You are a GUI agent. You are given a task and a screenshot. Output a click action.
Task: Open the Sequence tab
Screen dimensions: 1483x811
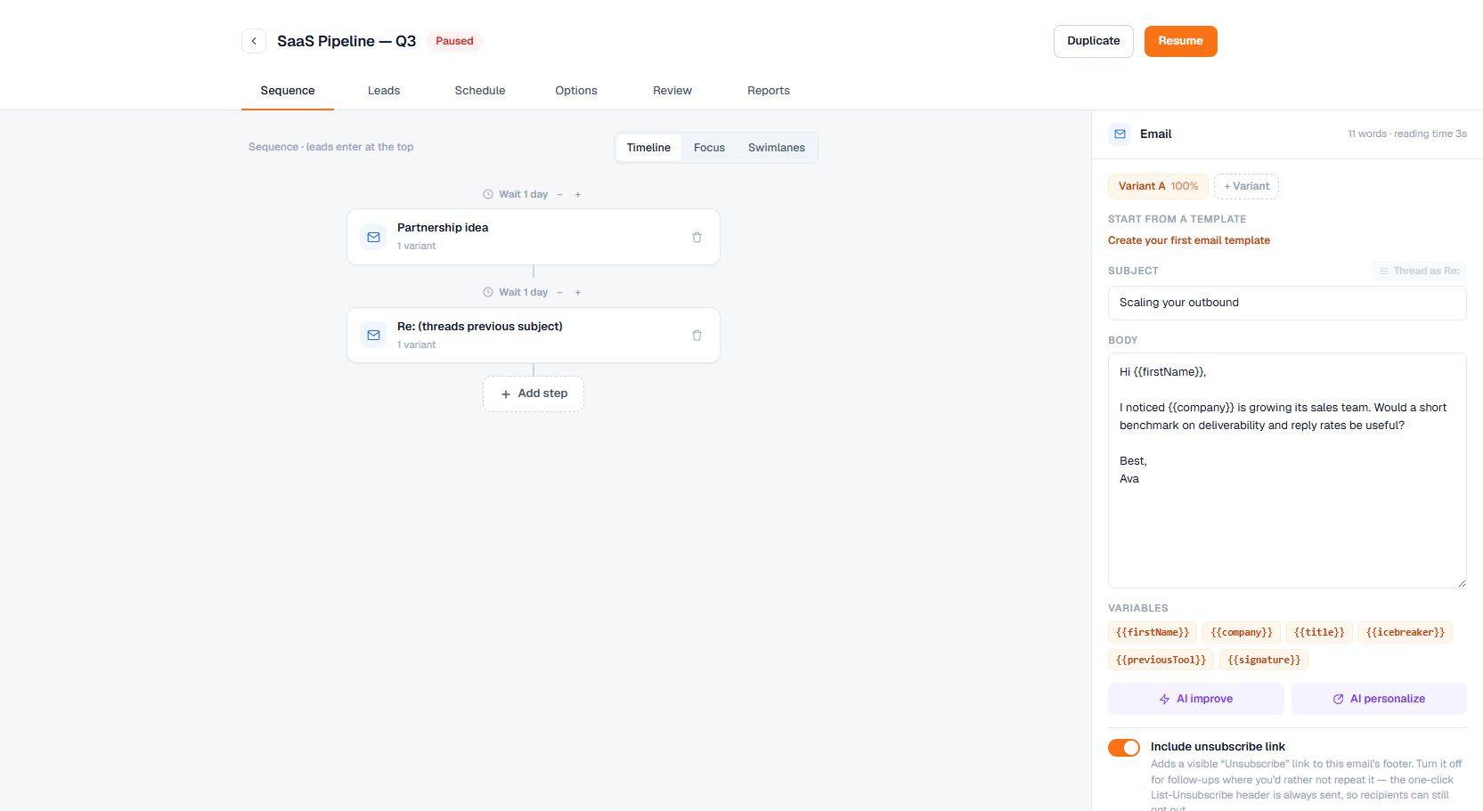point(288,91)
